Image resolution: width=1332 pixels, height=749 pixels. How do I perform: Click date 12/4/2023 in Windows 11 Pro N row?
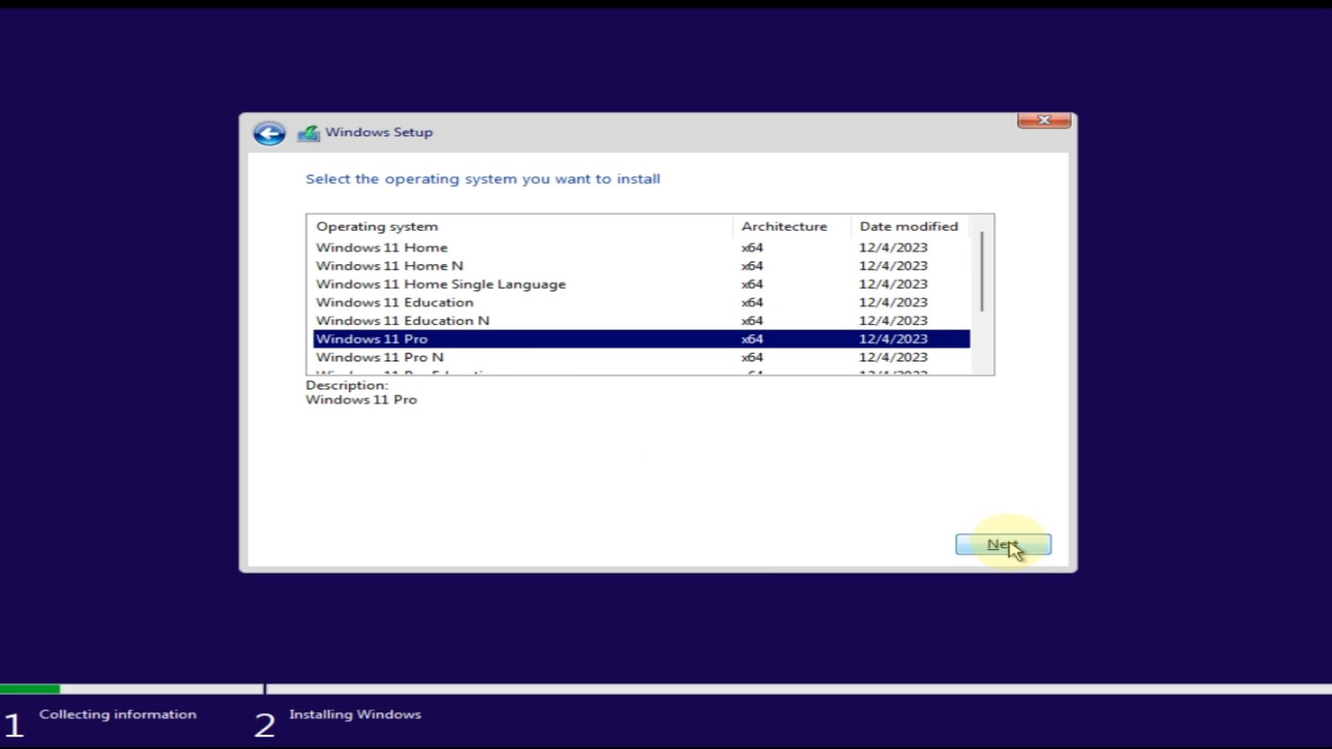click(893, 357)
